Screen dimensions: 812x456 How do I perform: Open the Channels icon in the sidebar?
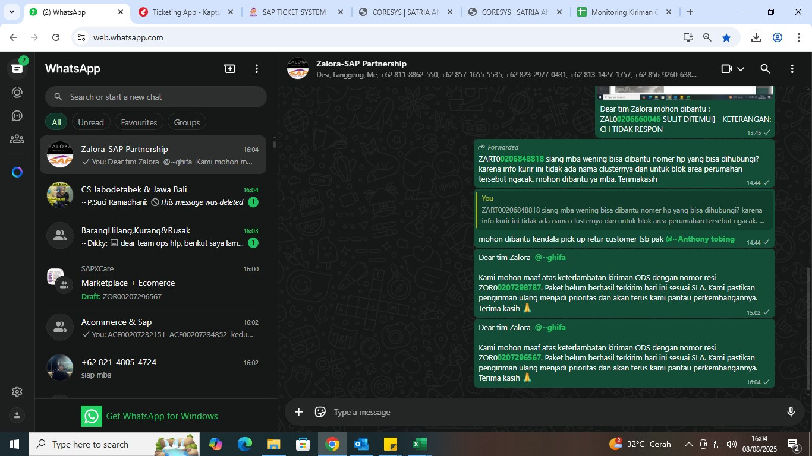pos(17,116)
